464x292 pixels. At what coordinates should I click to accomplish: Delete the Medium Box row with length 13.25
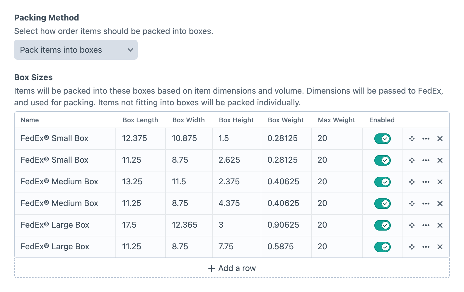pos(440,182)
